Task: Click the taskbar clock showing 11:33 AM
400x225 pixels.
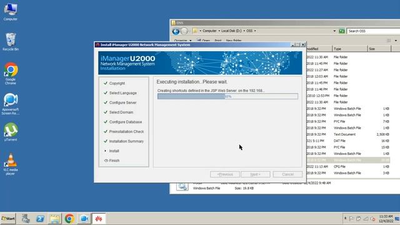Action: (x=386, y=219)
